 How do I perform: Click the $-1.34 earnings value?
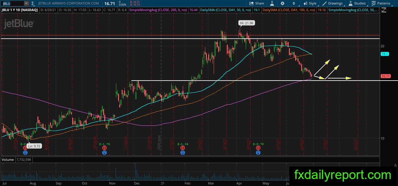183,144
